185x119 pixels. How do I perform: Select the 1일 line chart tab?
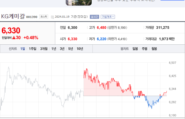[x=23, y=49]
